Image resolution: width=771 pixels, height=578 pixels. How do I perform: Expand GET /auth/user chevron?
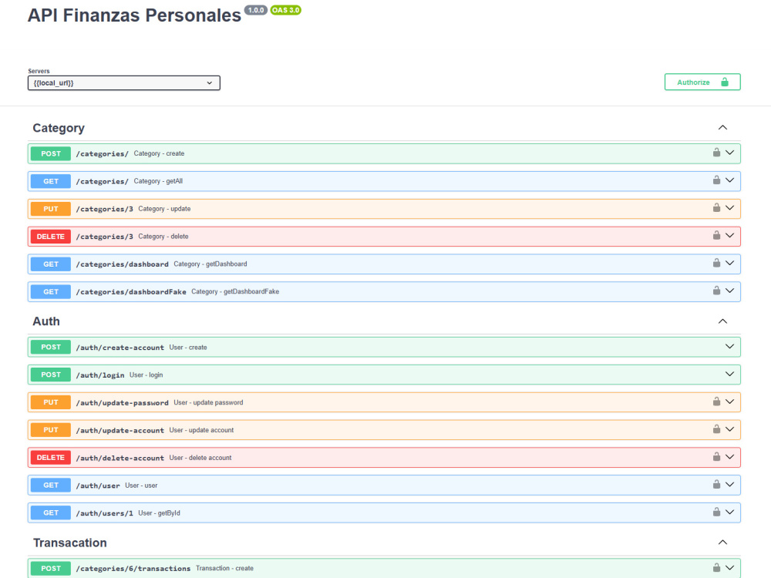[x=729, y=485]
